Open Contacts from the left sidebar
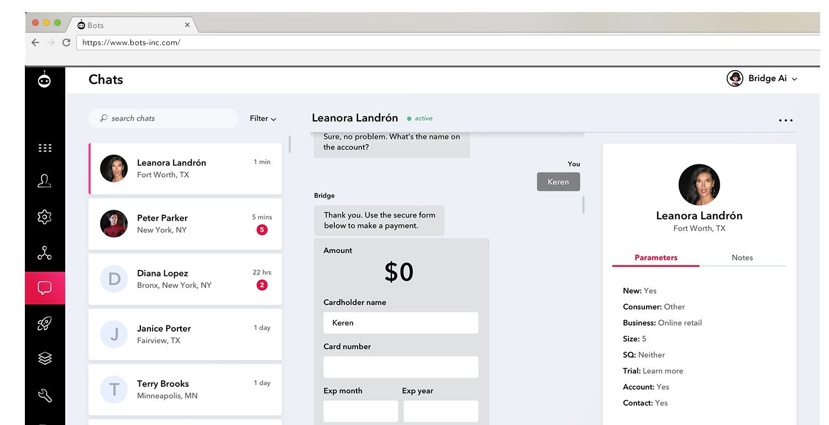 45,180
